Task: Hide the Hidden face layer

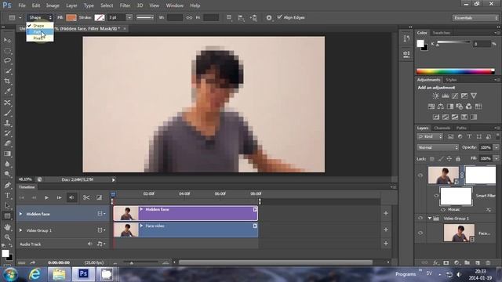Action: pyautogui.click(x=420, y=175)
